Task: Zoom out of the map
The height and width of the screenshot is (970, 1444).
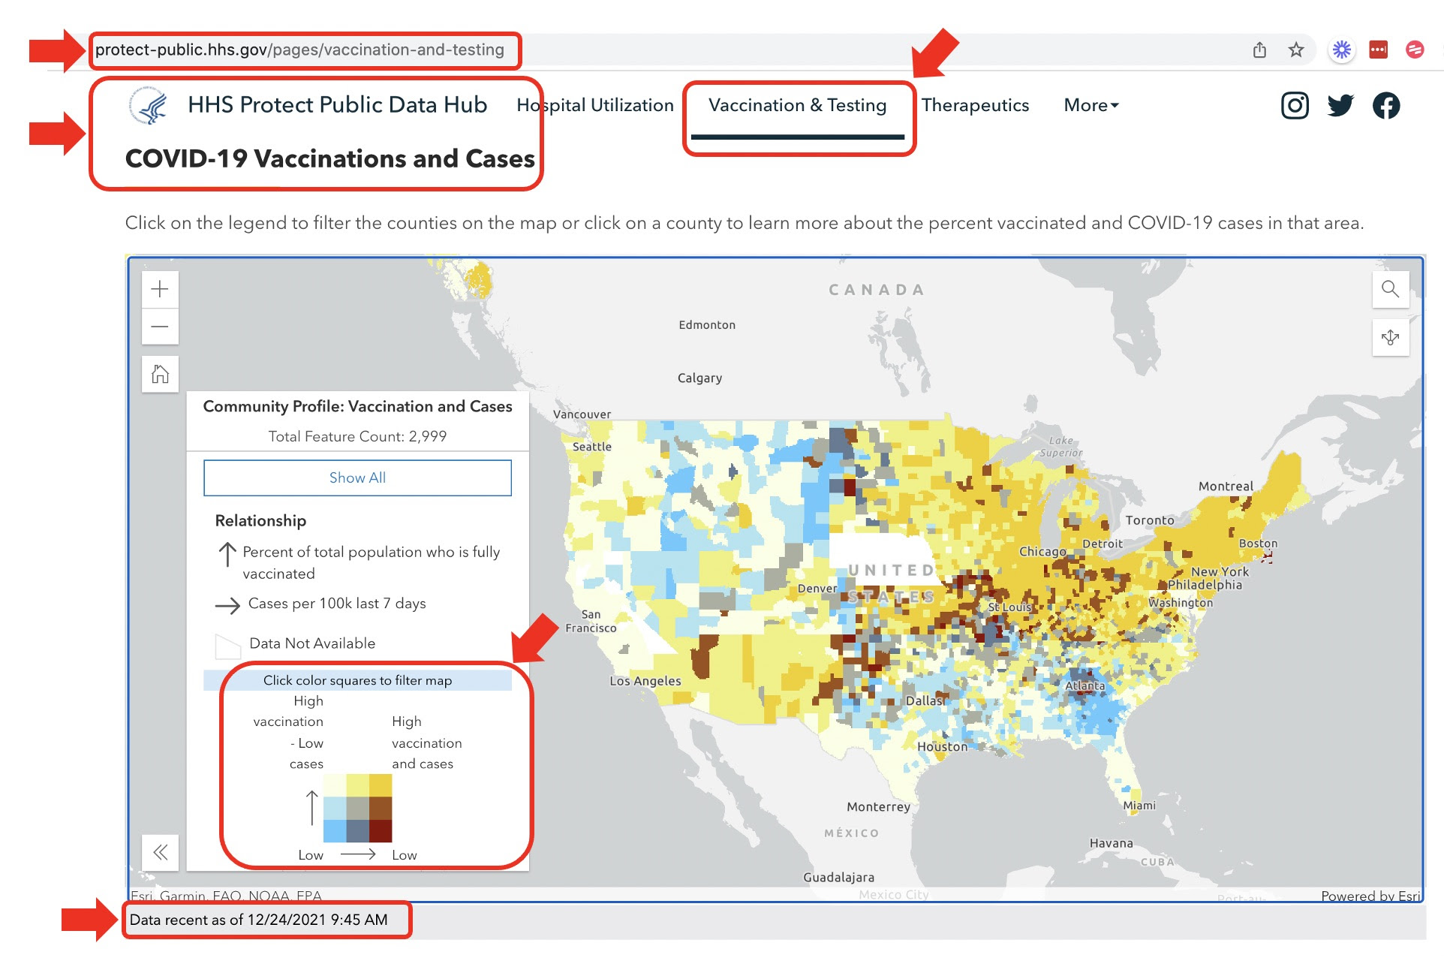Action: point(160,327)
